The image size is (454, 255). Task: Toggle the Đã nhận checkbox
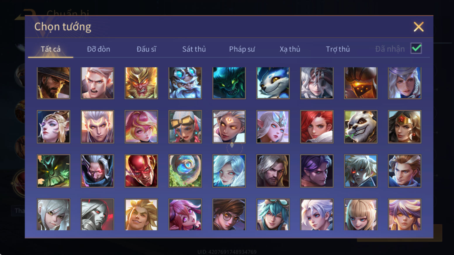(x=416, y=48)
